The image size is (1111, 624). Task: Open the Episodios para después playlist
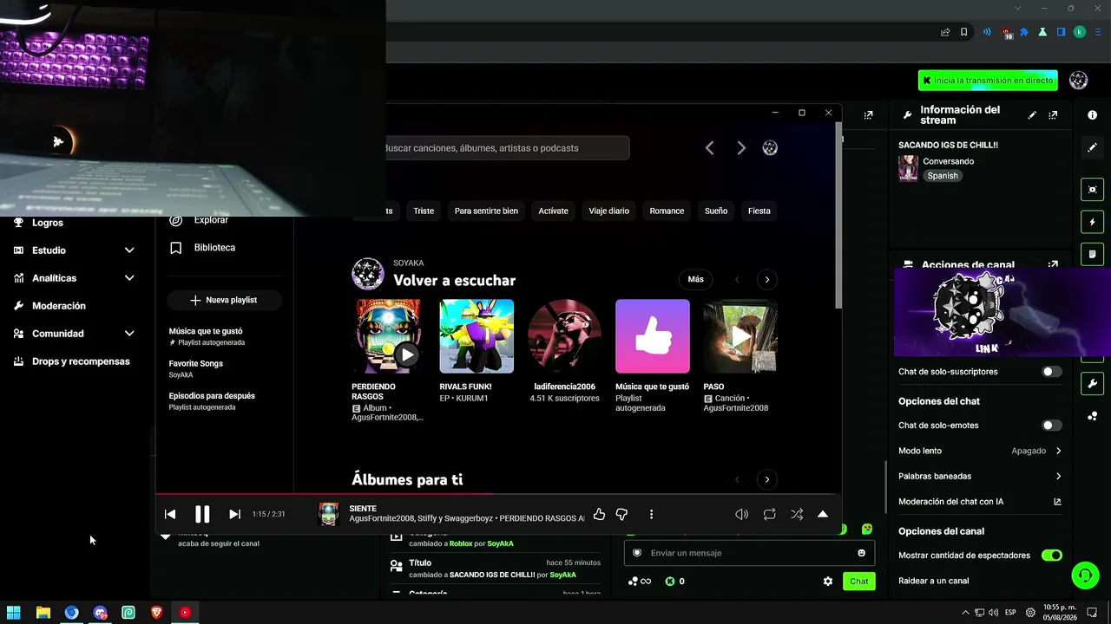(x=212, y=400)
